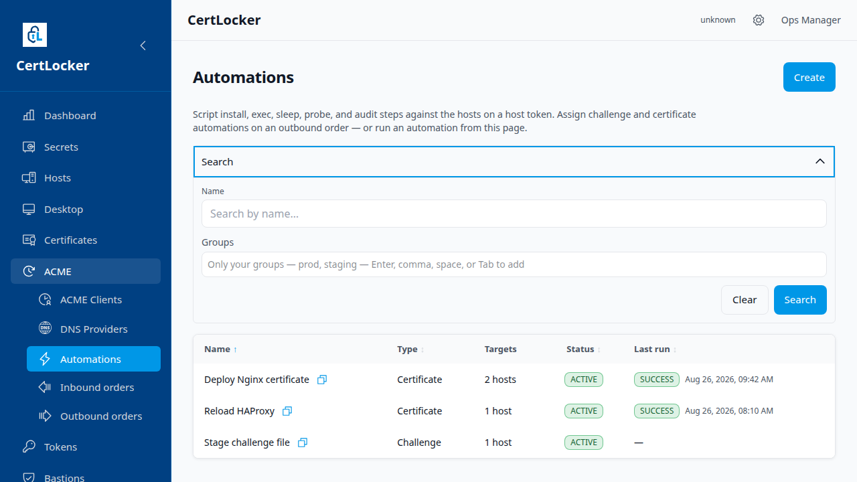The height and width of the screenshot is (482, 857).
Task: Click the Inbound orders arrow icon
Action: 45,387
